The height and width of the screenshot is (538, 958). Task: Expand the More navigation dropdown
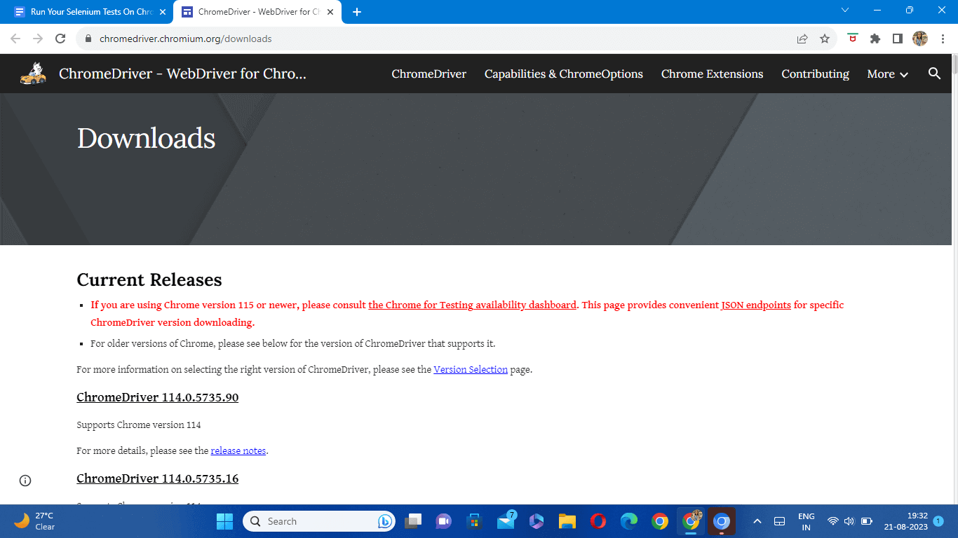887,74
